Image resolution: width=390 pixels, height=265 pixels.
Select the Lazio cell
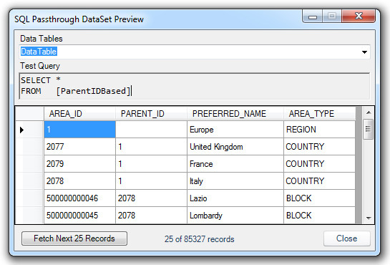click(x=235, y=198)
